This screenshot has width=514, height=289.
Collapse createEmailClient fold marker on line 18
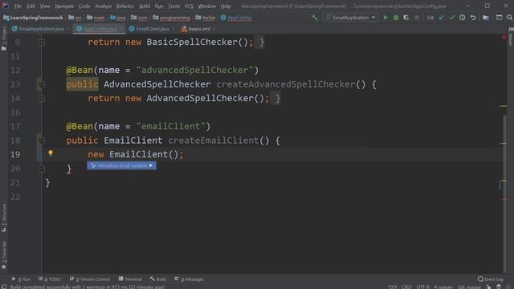pos(42,140)
